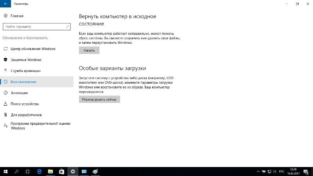Click the Обновление и безопасность category label
The height and width of the screenshot is (176, 313).
[x=25, y=38]
